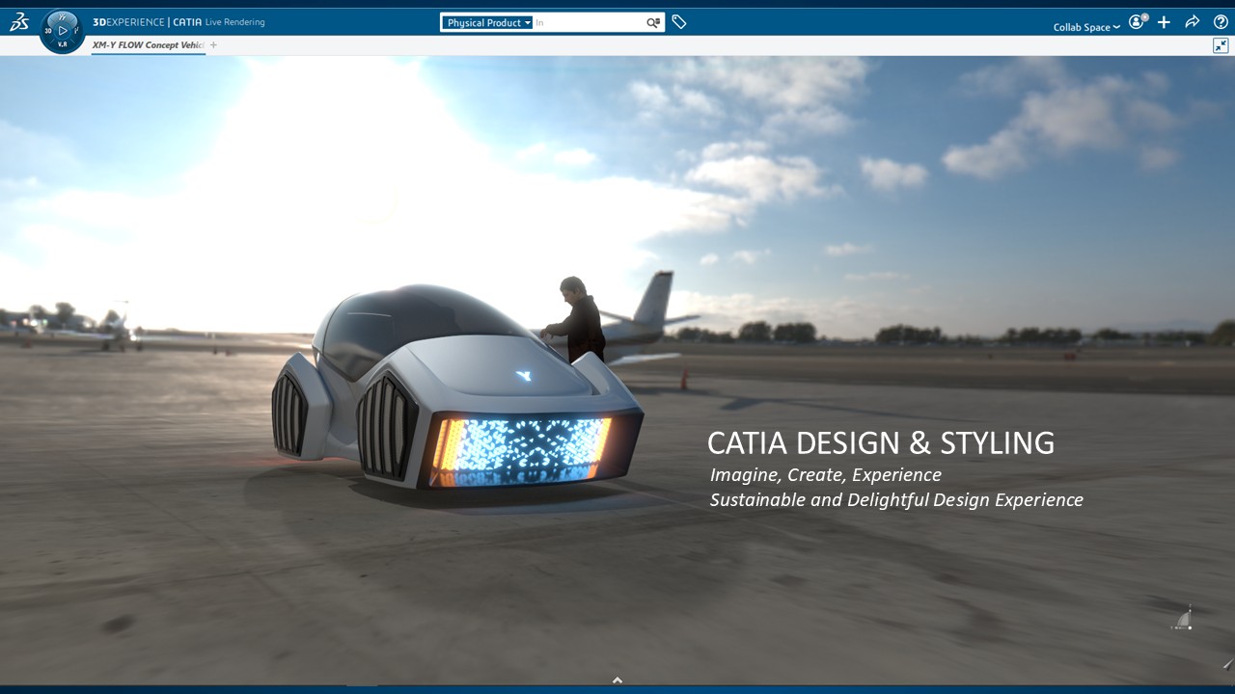Click the share arrow icon
1235x694 pixels.
coord(1192,22)
